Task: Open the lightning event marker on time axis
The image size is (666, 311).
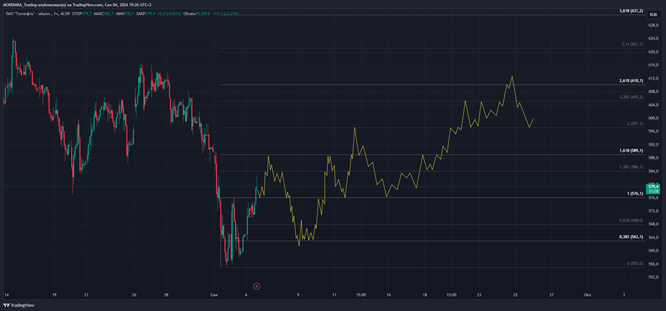Action: (x=256, y=286)
